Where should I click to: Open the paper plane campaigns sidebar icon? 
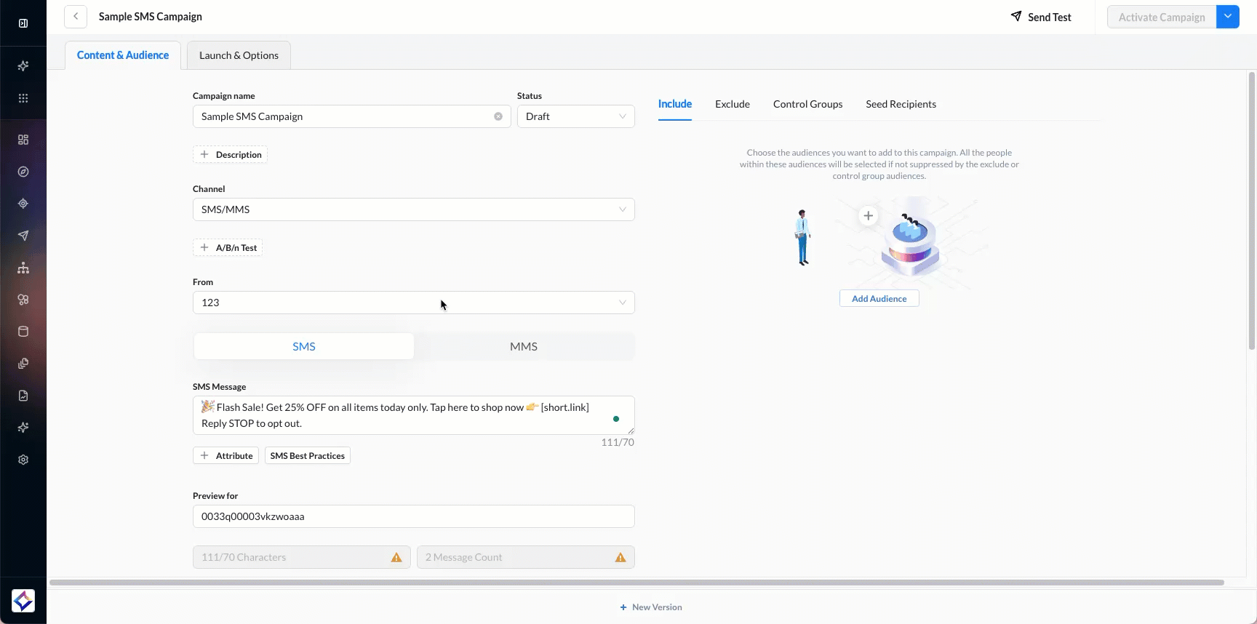pyautogui.click(x=23, y=236)
